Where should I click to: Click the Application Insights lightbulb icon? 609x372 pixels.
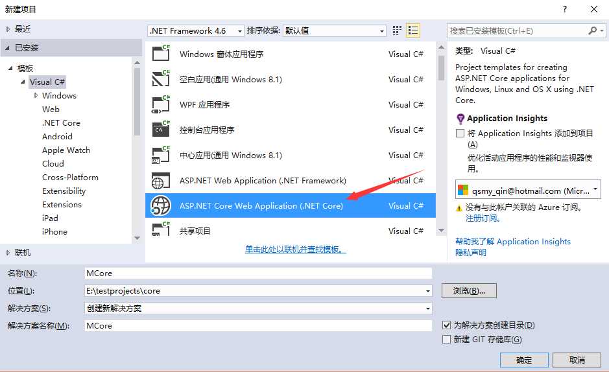coord(460,119)
